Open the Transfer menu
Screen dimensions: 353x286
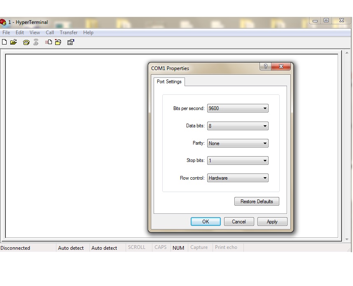point(68,33)
